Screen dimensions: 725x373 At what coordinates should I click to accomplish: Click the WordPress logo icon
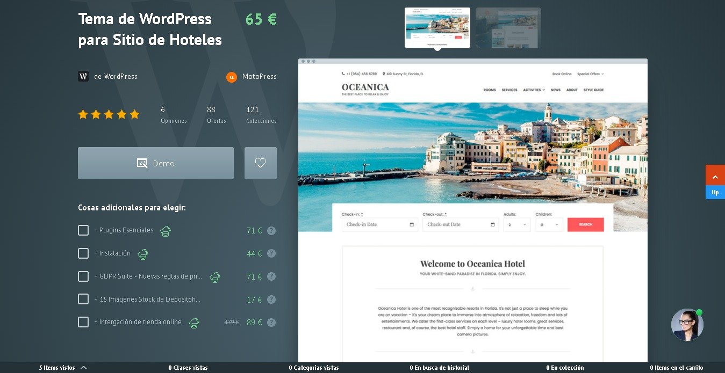tap(83, 76)
